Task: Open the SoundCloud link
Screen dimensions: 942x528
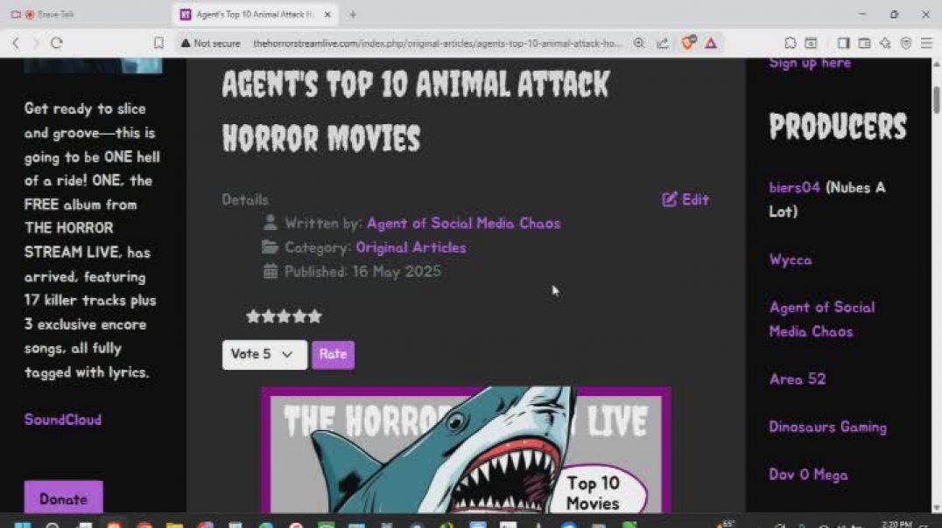Action: (x=63, y=420)
